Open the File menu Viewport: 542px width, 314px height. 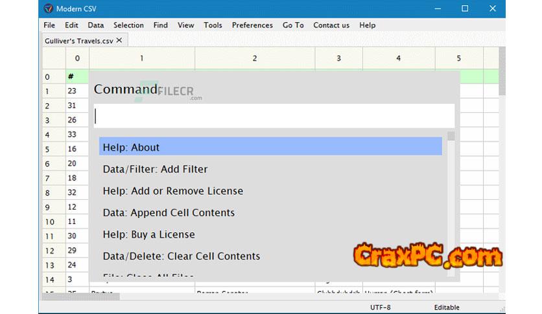(x=49, y=25)
